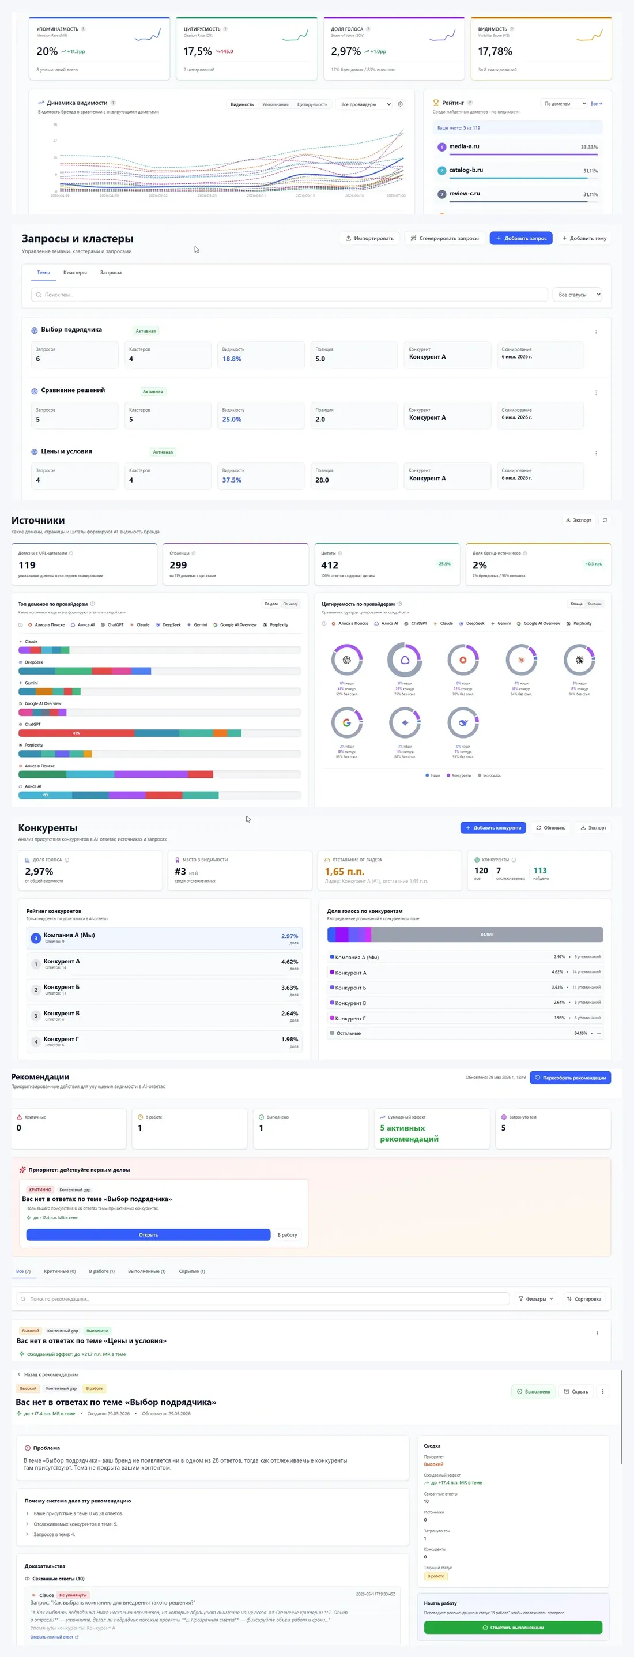Screen dimensions: 634x1657
Task: Switch the dynamics chart to Видимость
Action: [x=243, y=104]
